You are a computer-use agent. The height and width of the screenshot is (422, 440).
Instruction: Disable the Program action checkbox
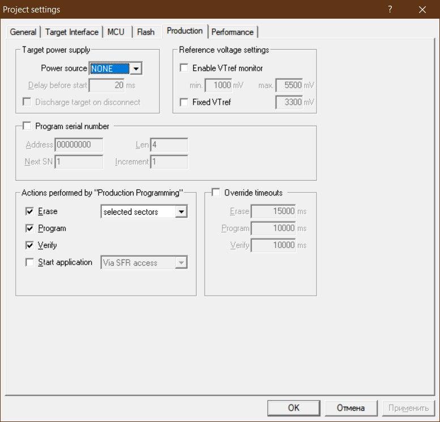[30, 228]
